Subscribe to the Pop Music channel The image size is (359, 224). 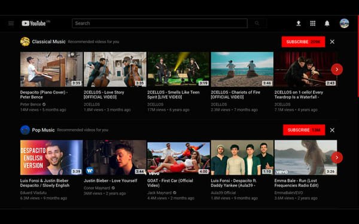[x=304, y=130]
